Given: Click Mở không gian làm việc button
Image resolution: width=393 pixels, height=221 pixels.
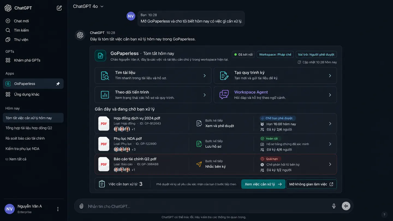Looking at the screenshot, I should pyautogui.click(x=311, y=184).
